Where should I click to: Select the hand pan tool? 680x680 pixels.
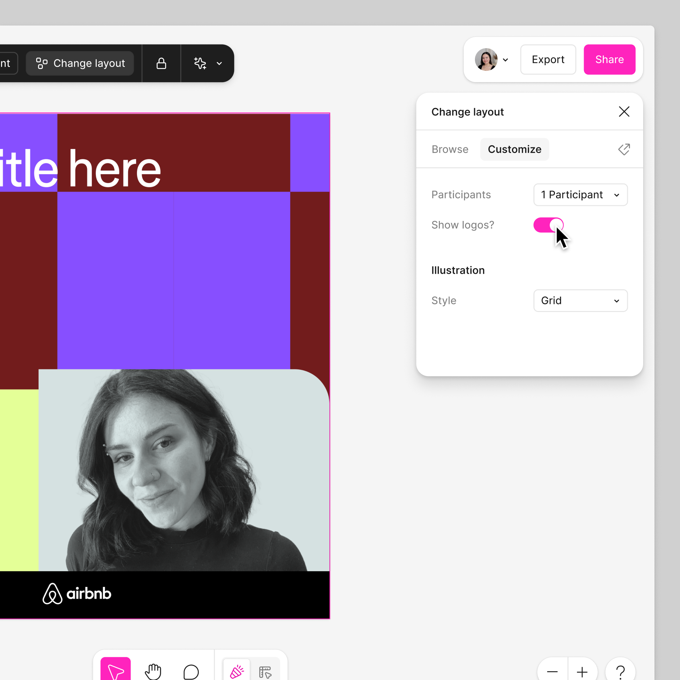[x=153, y=671]
